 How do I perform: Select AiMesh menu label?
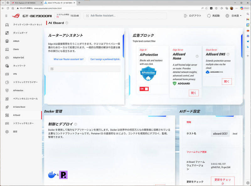[16, 41]
